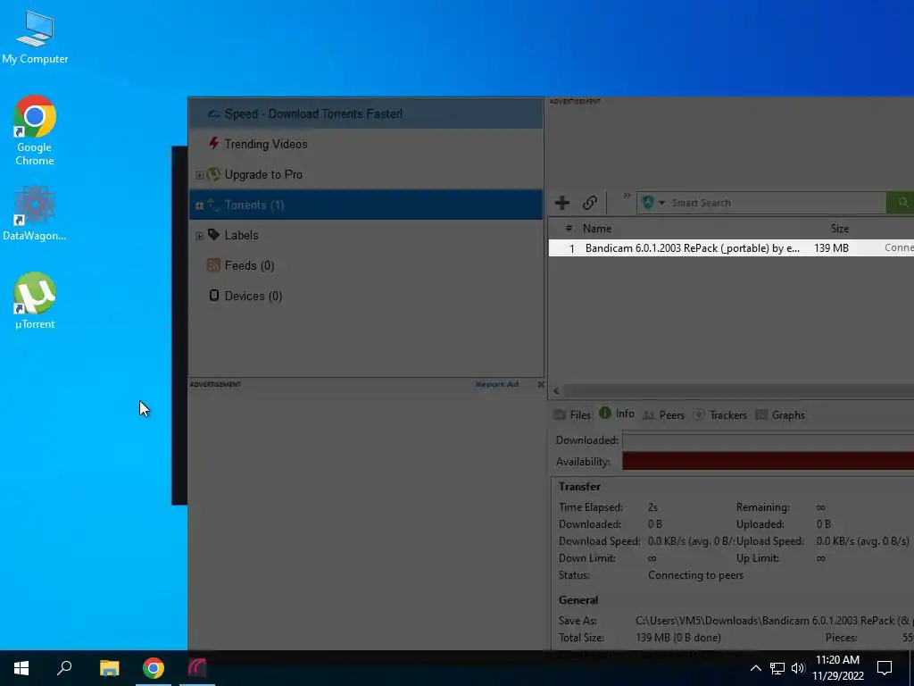Switch to the Trackers tab

click(720, 414)
